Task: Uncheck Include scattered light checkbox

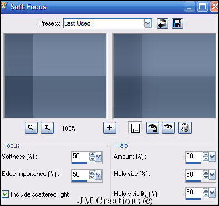Action: [x=5, y=194]
